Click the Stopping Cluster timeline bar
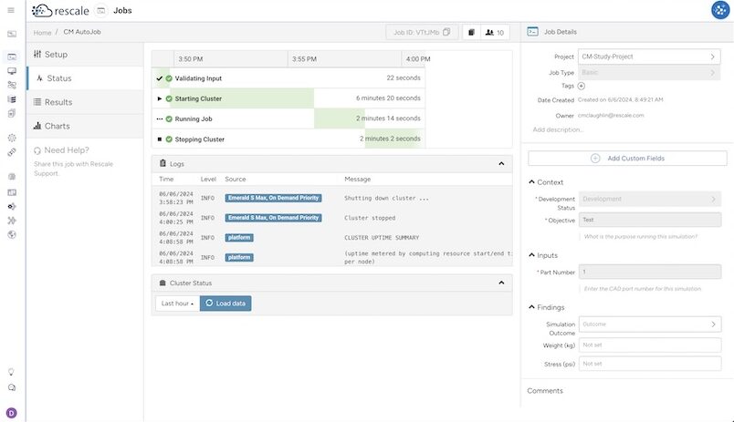This screenshot has width=734, height=422. 394,139
